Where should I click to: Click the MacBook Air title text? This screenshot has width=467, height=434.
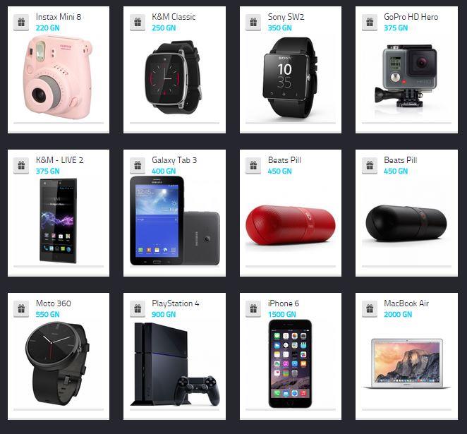coord(406,303)
